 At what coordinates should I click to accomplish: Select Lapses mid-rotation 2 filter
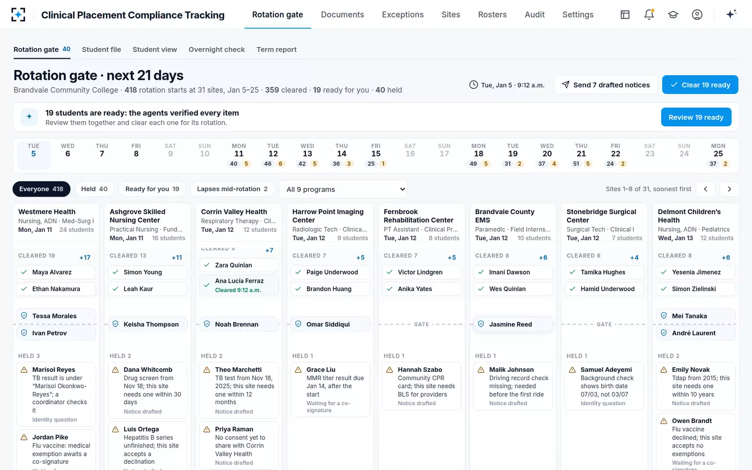[x=232, y=189]
